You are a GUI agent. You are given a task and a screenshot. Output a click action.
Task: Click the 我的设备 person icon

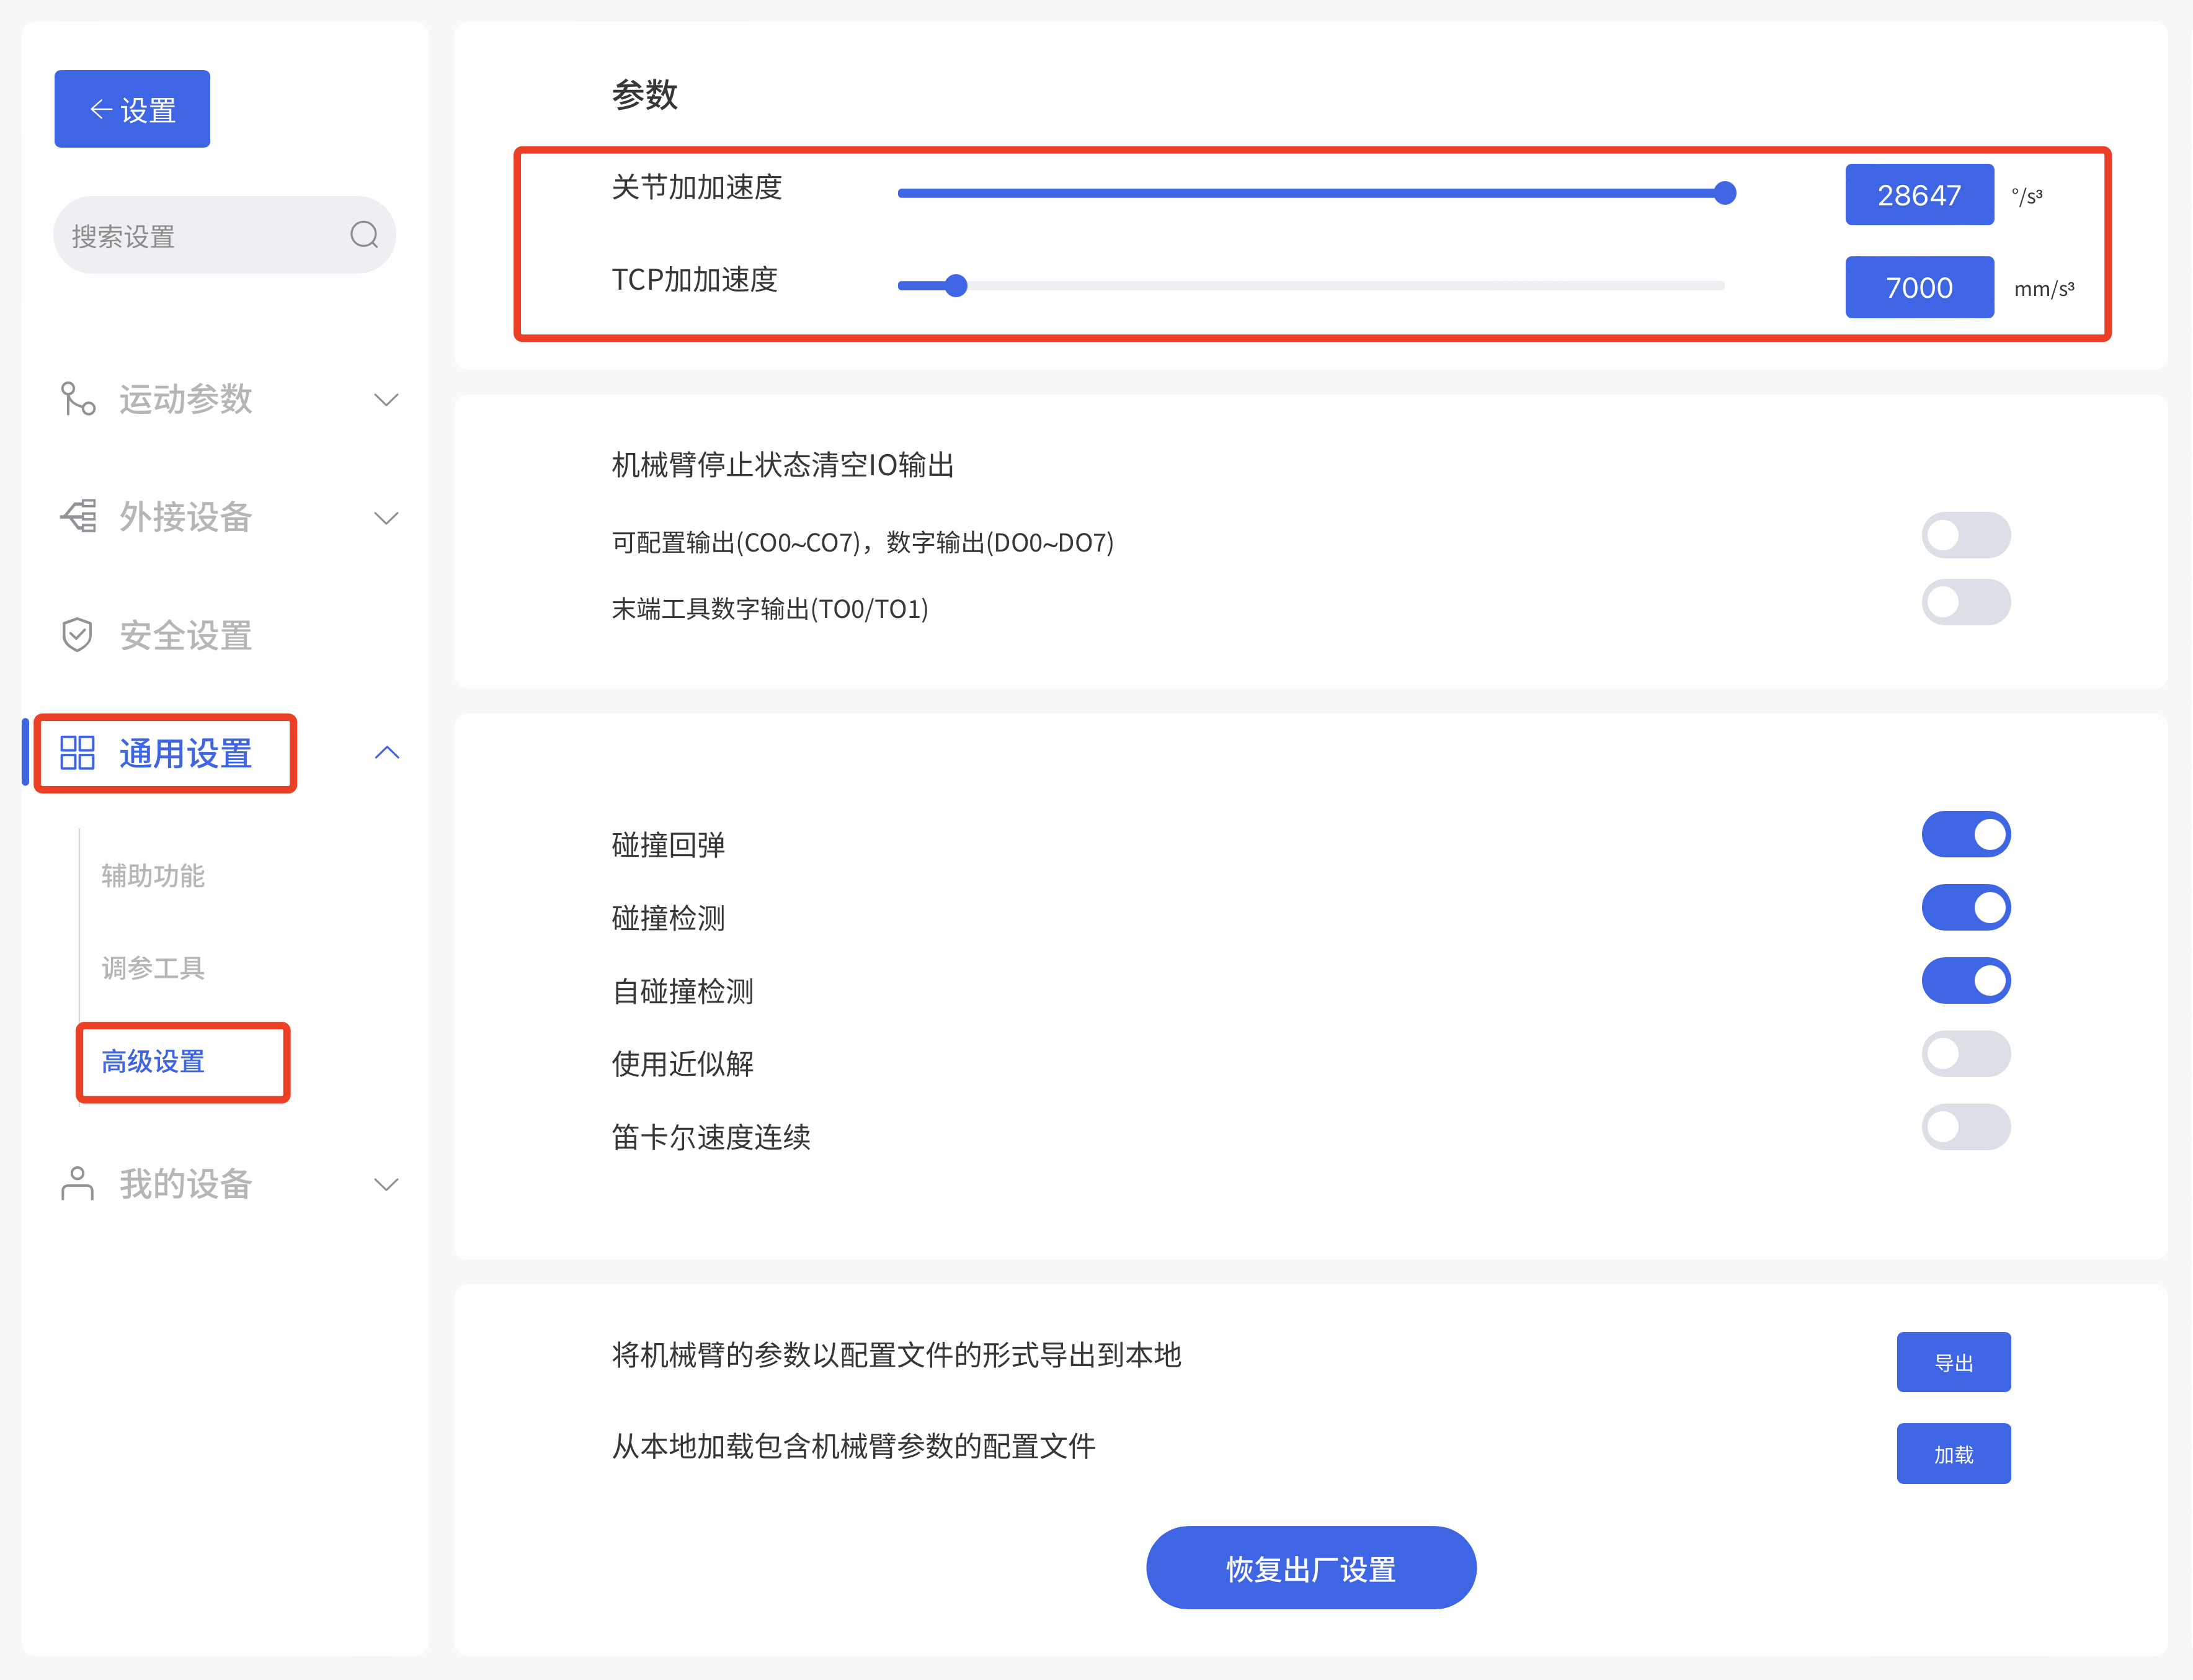78,1184
